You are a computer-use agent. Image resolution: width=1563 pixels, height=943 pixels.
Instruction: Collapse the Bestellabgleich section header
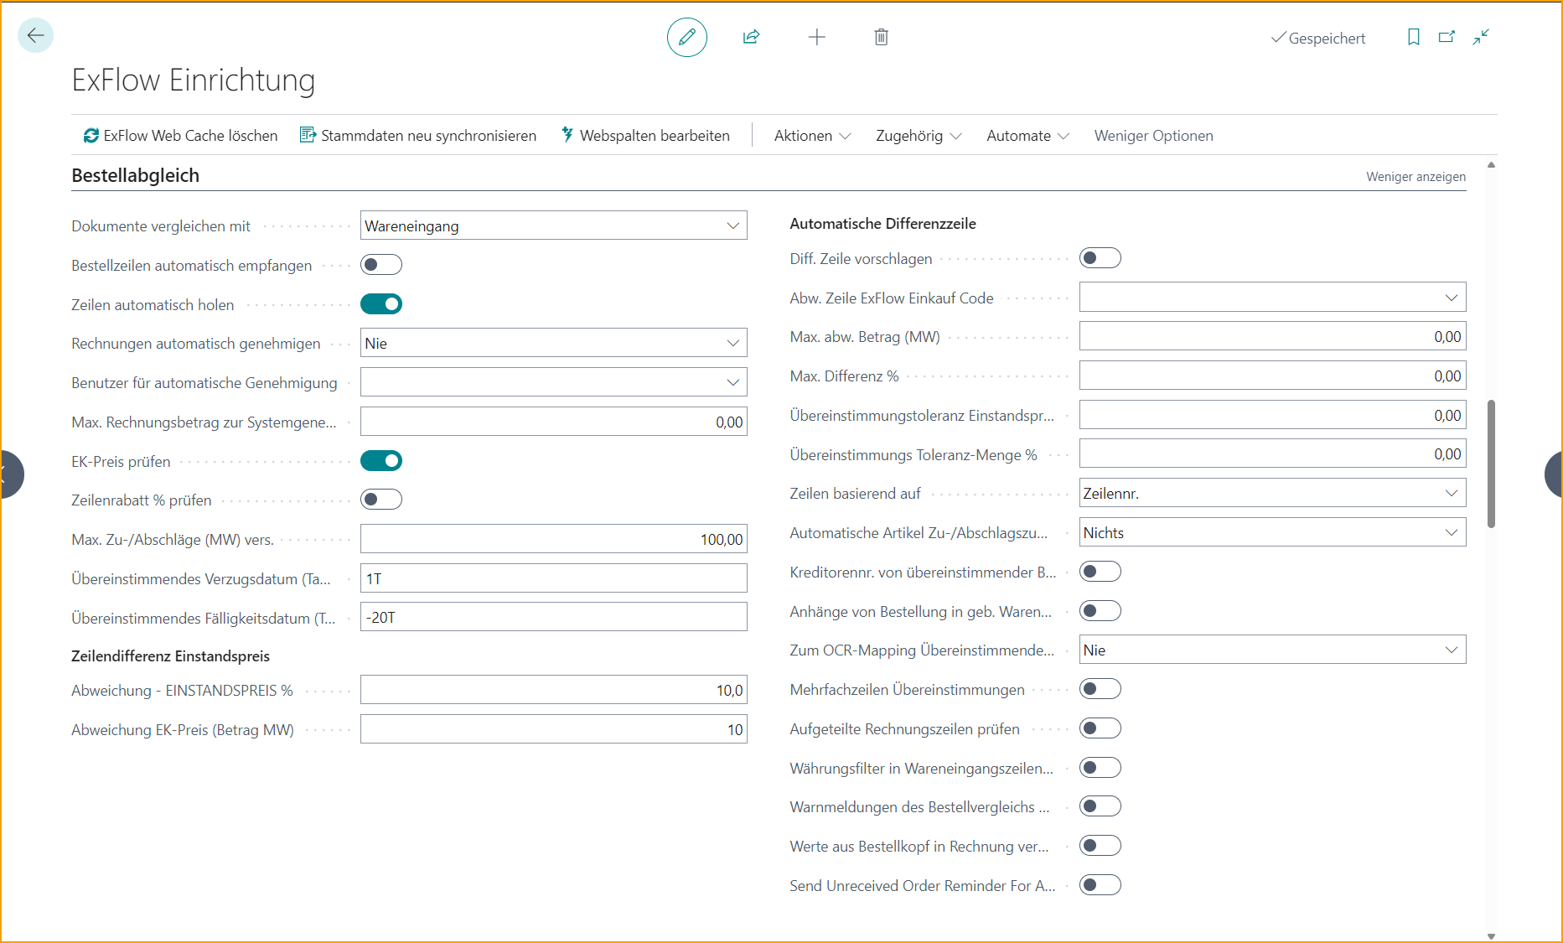pos(135,175)
